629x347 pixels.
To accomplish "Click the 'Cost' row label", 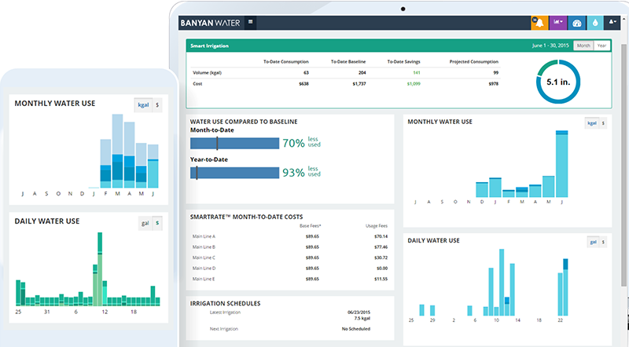I will (x=197, y=84).
